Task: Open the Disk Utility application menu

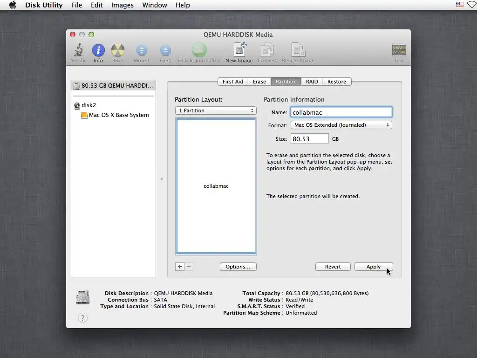Action: pos(44,5)
